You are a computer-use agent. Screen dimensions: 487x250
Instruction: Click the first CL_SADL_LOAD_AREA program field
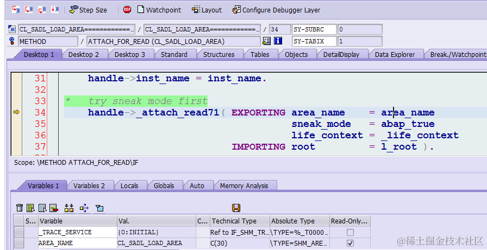pyautogui.click(x=77, y=29)
